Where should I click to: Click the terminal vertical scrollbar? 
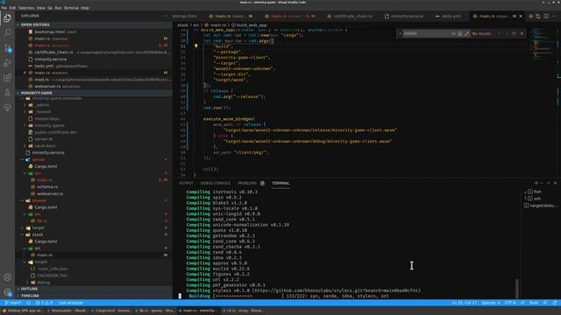click(x=516, y=289)
